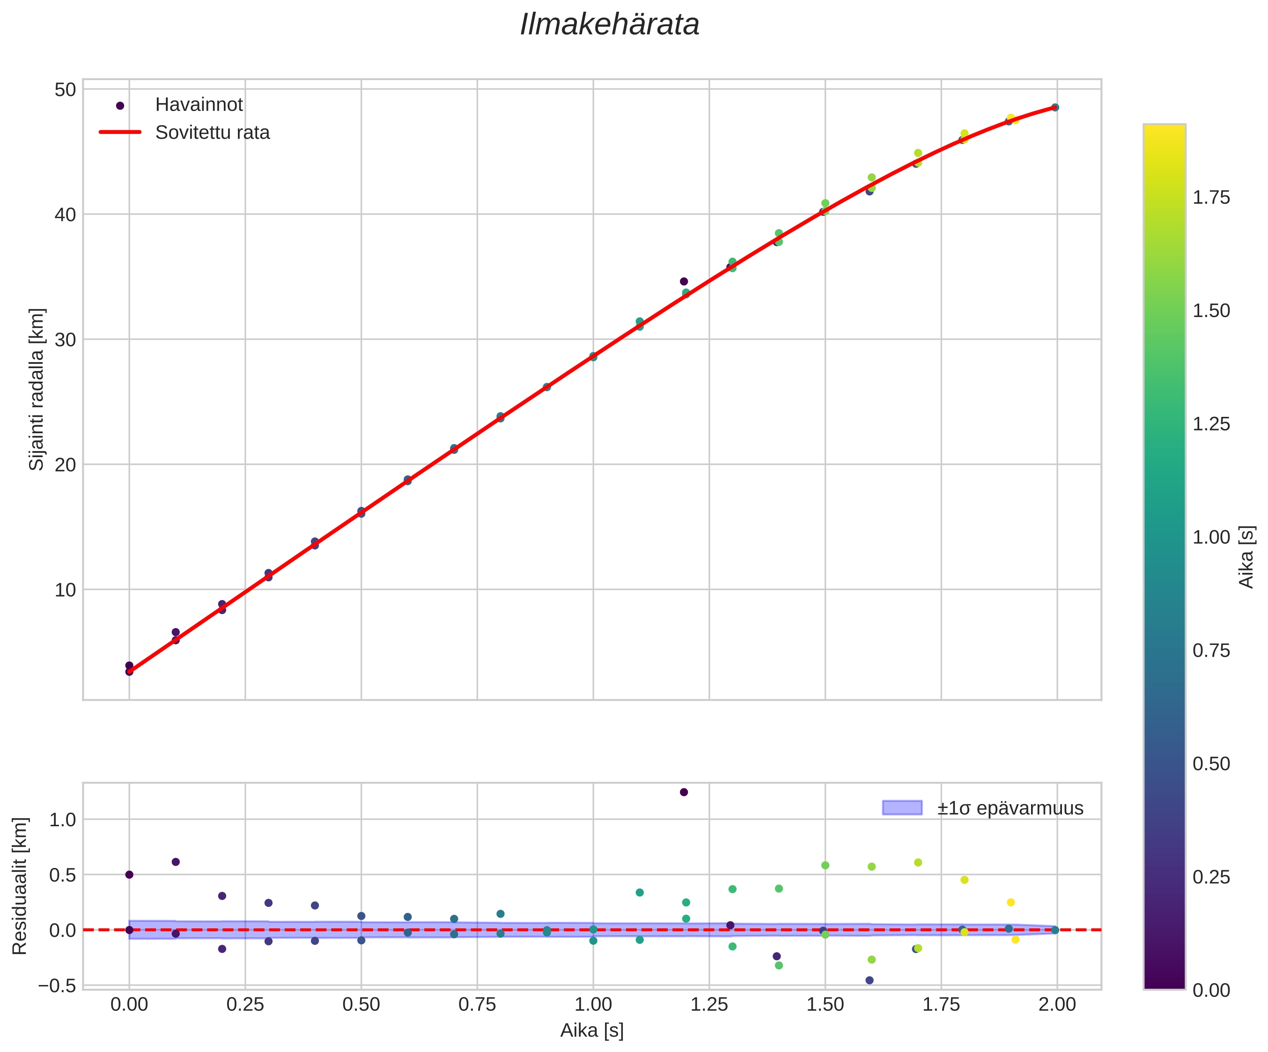Click the colorbar at the 1.00 level
The image size is (1268, 1052).
point(1164,537)
